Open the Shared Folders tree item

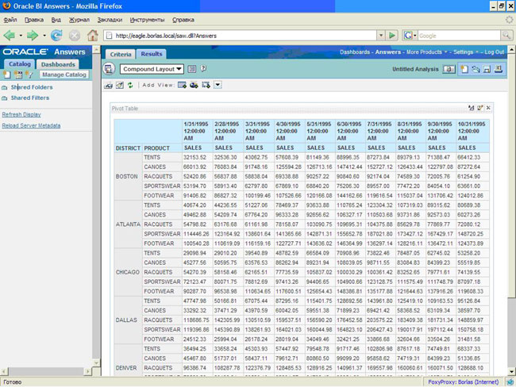click(32, 87)
